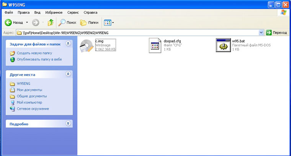Expand the Подробно details panel
Viewport: 291px width, 156px height.
click(68, 123)
